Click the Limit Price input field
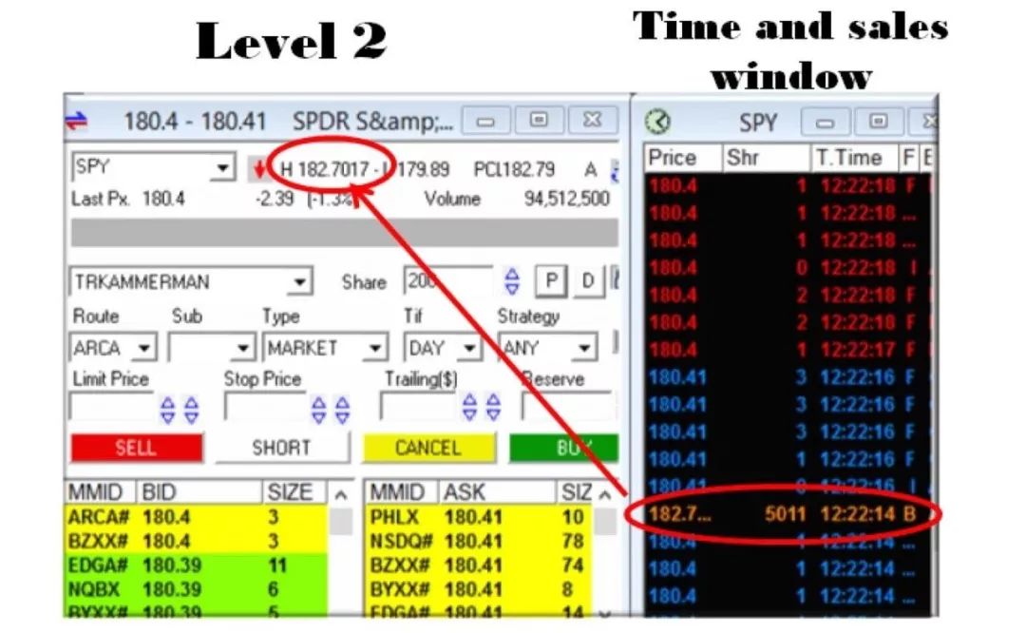Image resolution: width=1026 pixels, height=633 pixels. tap(111, 409)
